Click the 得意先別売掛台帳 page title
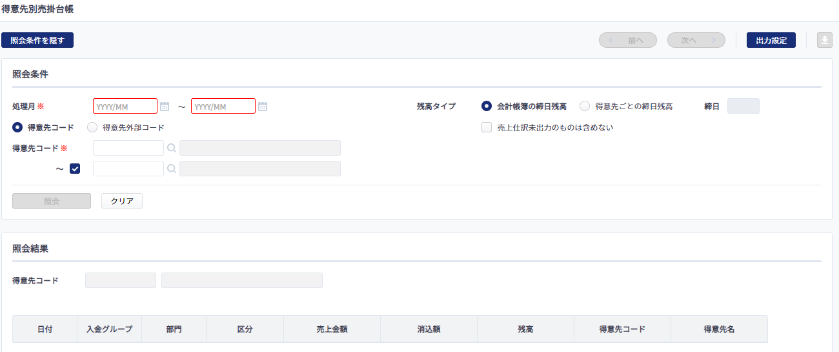839x352 pixels. [37, 9]
